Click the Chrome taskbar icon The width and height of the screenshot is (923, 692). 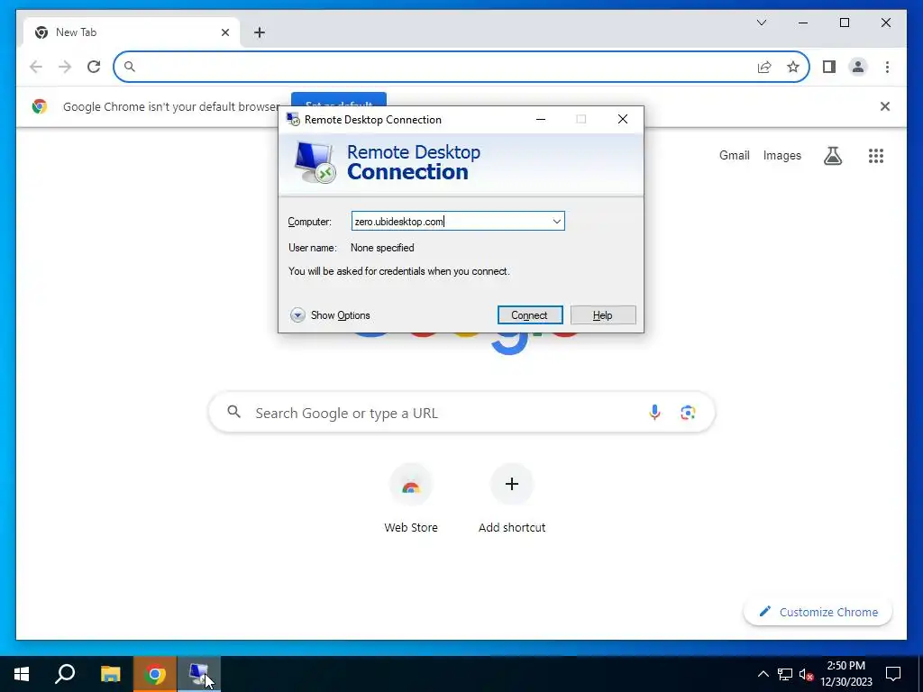tap(155, 674)
